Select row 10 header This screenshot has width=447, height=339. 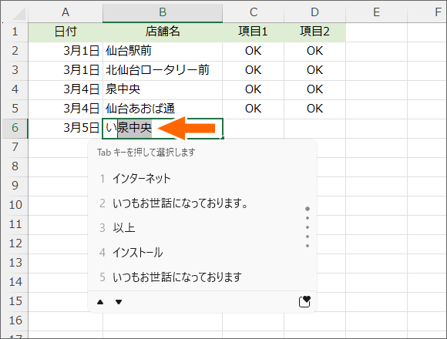click(x=15, y=205)
